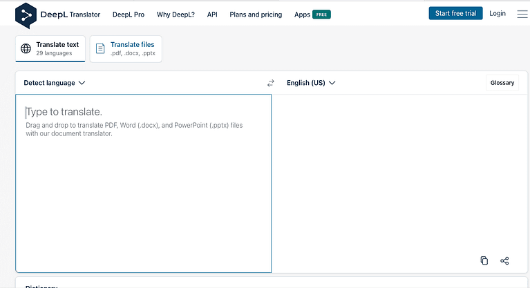Switch to the Translate text tab
530x288 pixels.
click(x=50, y=48)
